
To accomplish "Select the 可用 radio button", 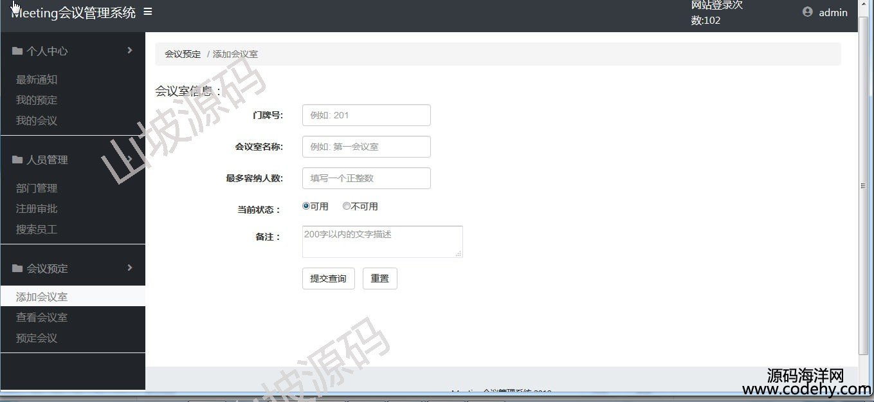I will [x=306, y=206].
